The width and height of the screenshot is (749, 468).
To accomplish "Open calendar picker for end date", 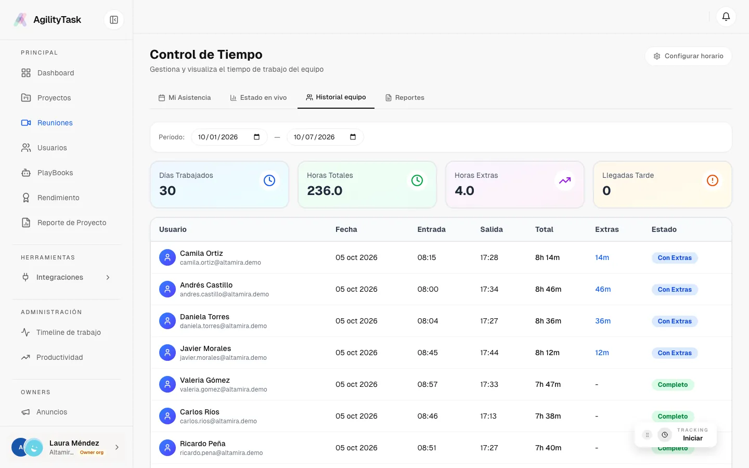I will pos(353,137).
